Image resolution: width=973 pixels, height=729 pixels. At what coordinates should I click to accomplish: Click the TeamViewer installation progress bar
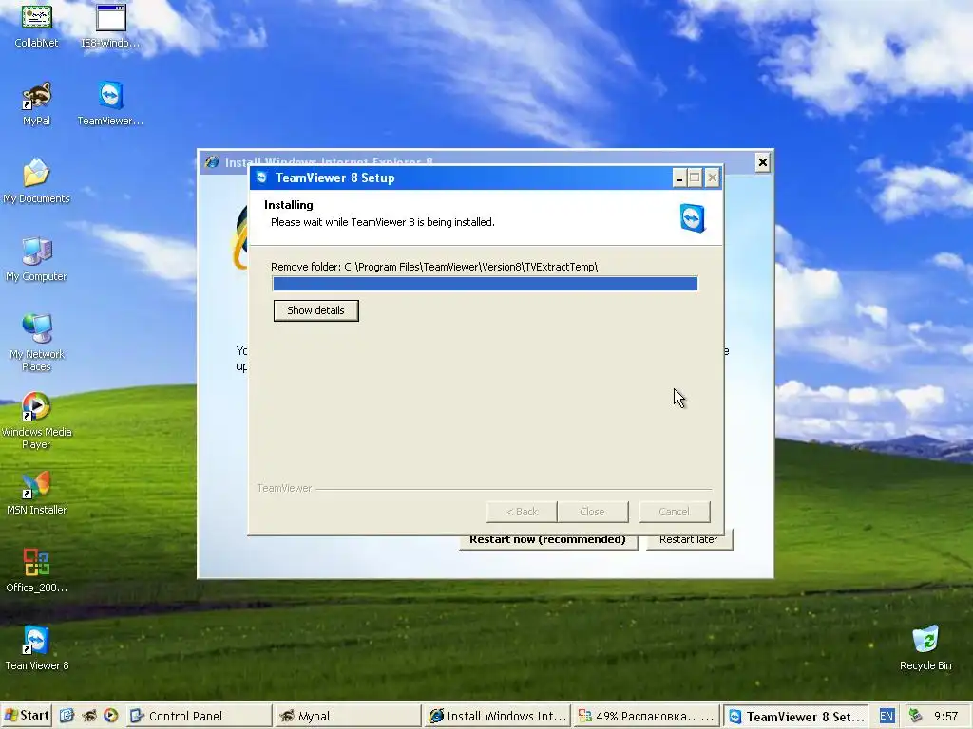click(x=486, y=284)
